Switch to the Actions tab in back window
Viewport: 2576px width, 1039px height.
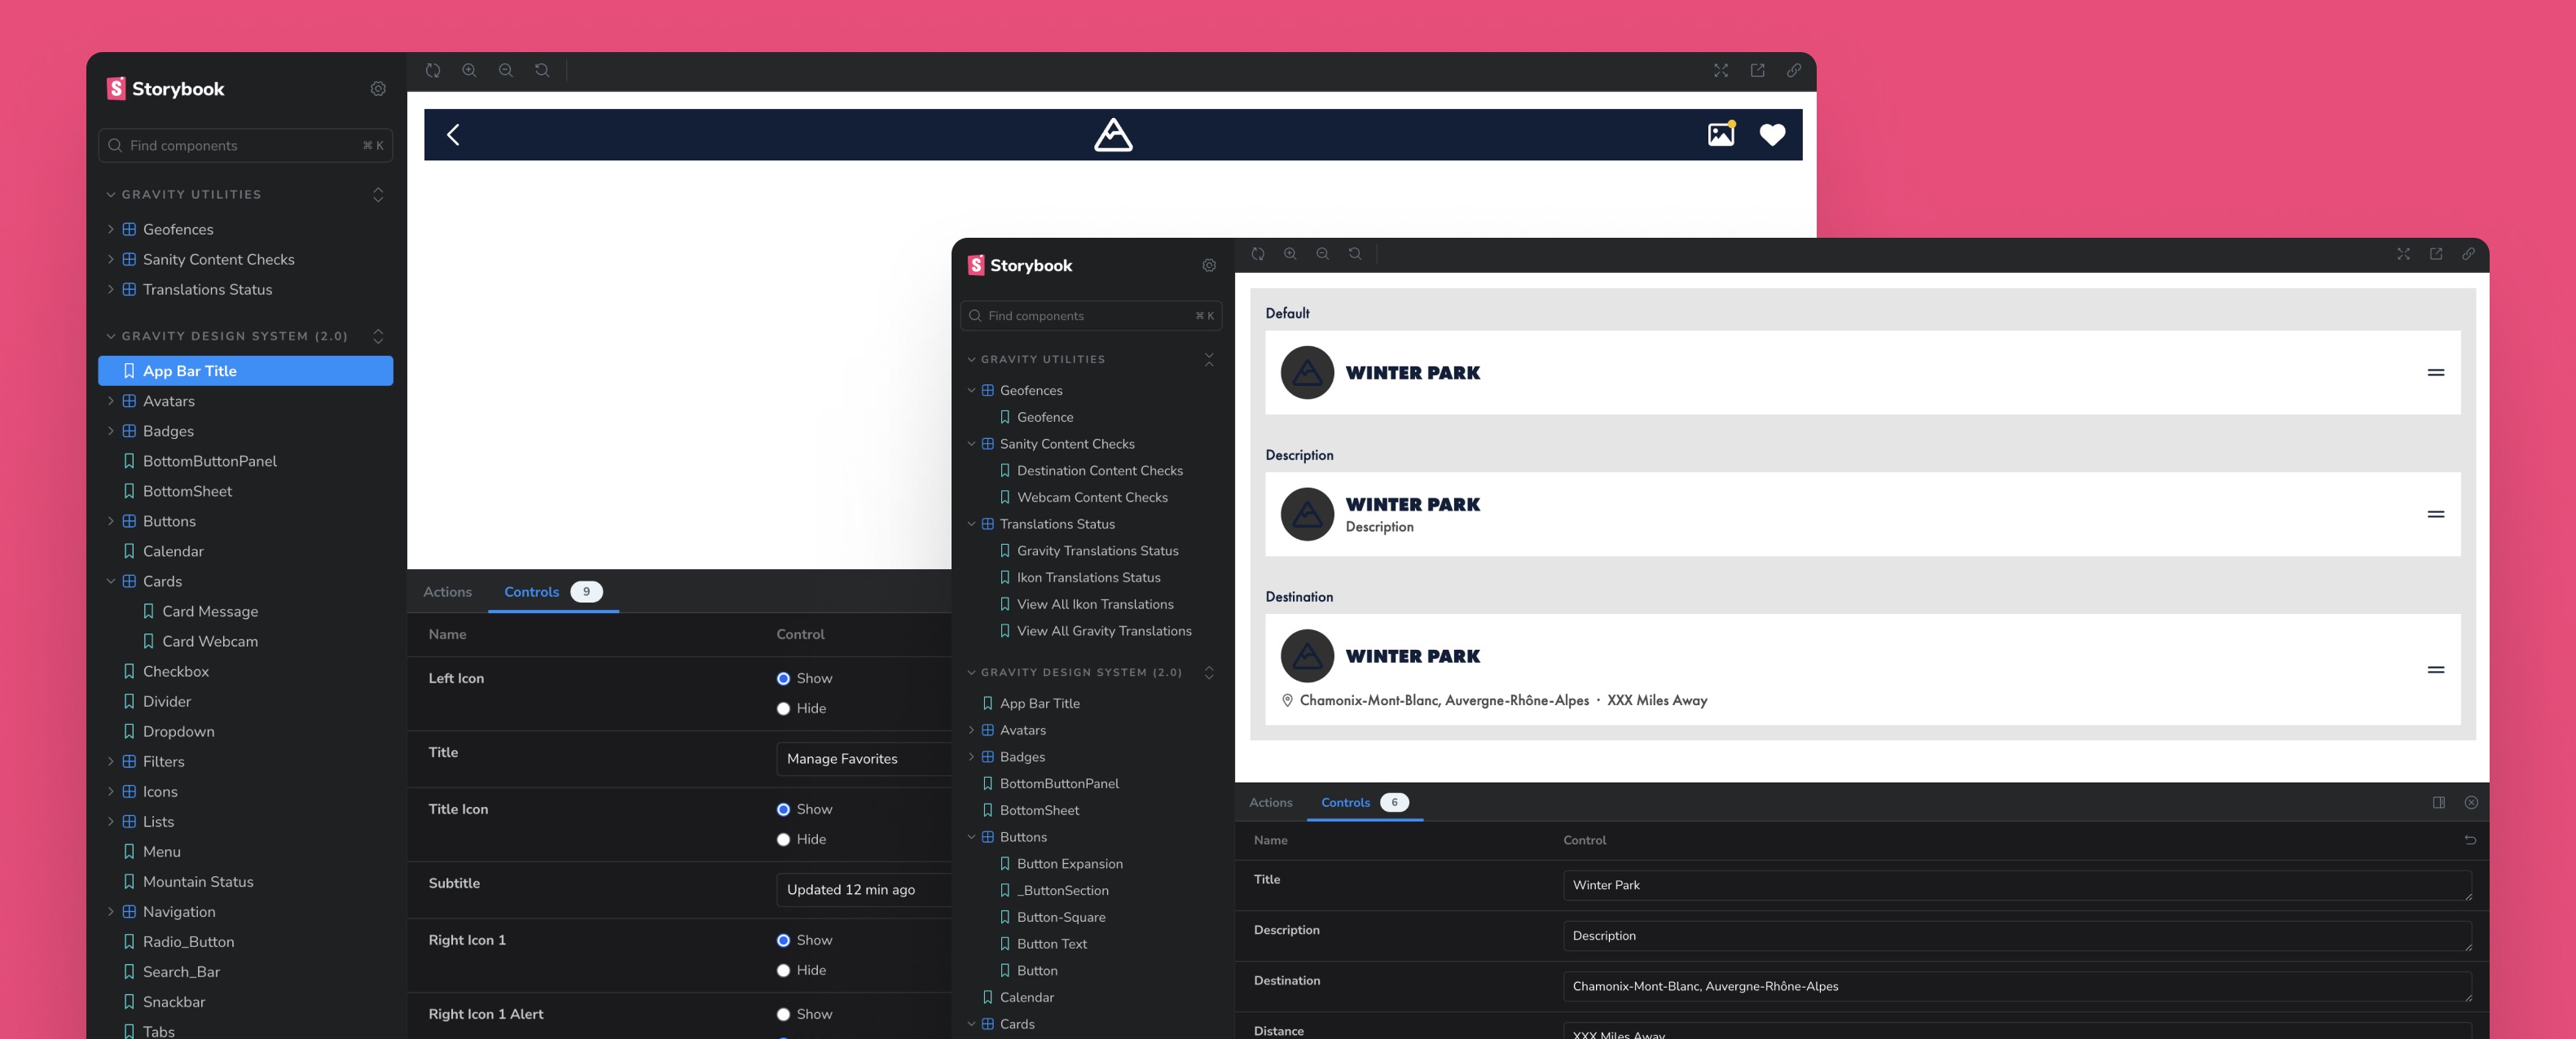[447, 591]
